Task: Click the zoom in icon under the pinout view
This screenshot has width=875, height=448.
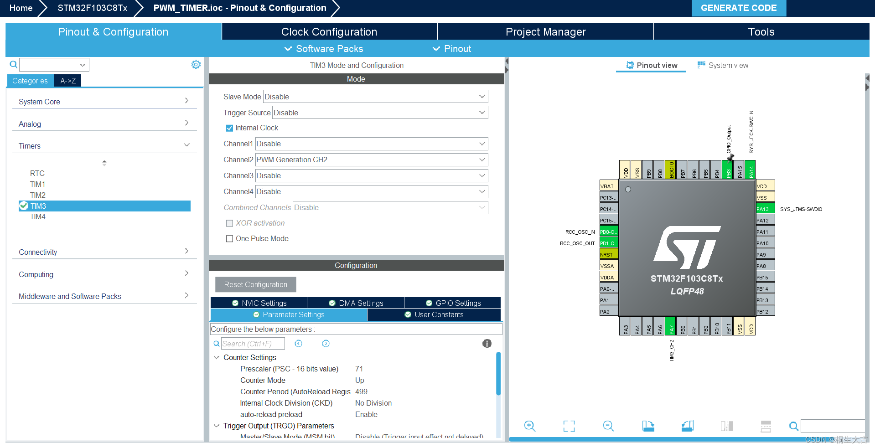Action: (x=530, y=426)
